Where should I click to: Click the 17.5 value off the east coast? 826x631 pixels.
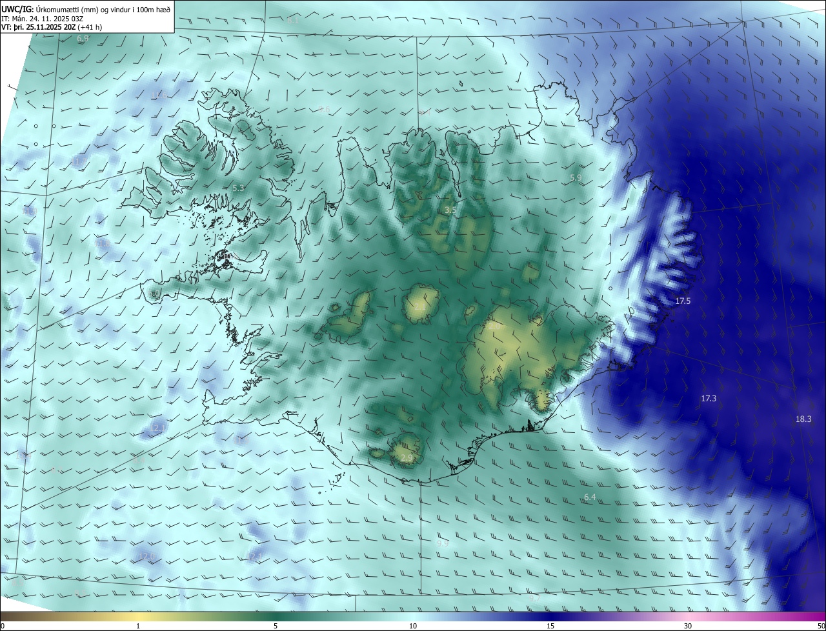click(x=683, y=301)
